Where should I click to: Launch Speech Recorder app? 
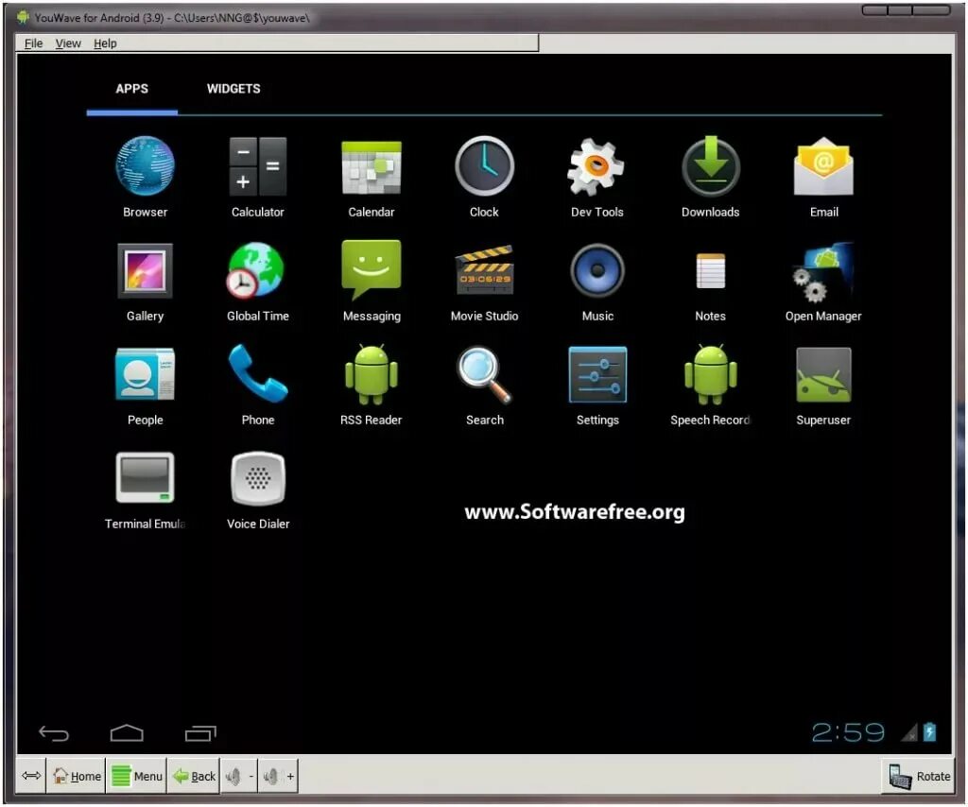point(711,385)
